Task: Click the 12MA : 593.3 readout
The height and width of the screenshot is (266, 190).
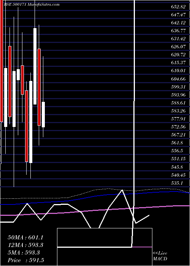Action: coord(25,245)
